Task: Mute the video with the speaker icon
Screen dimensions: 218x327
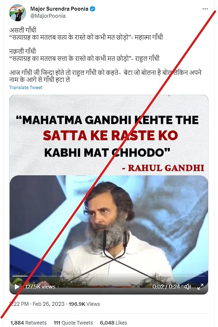Action: click(188, 287)
